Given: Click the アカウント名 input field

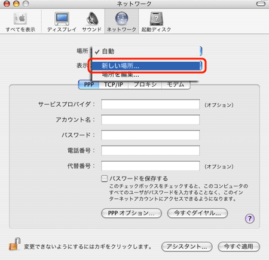Looking at the screenshot, I should [151, 120].
